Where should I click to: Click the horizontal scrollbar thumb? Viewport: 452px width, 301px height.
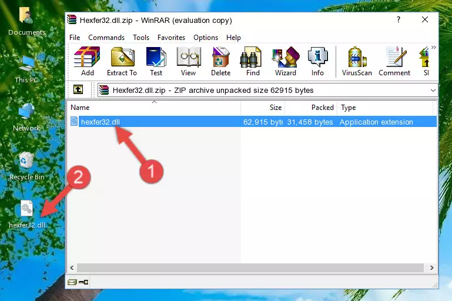pos(250,267)
